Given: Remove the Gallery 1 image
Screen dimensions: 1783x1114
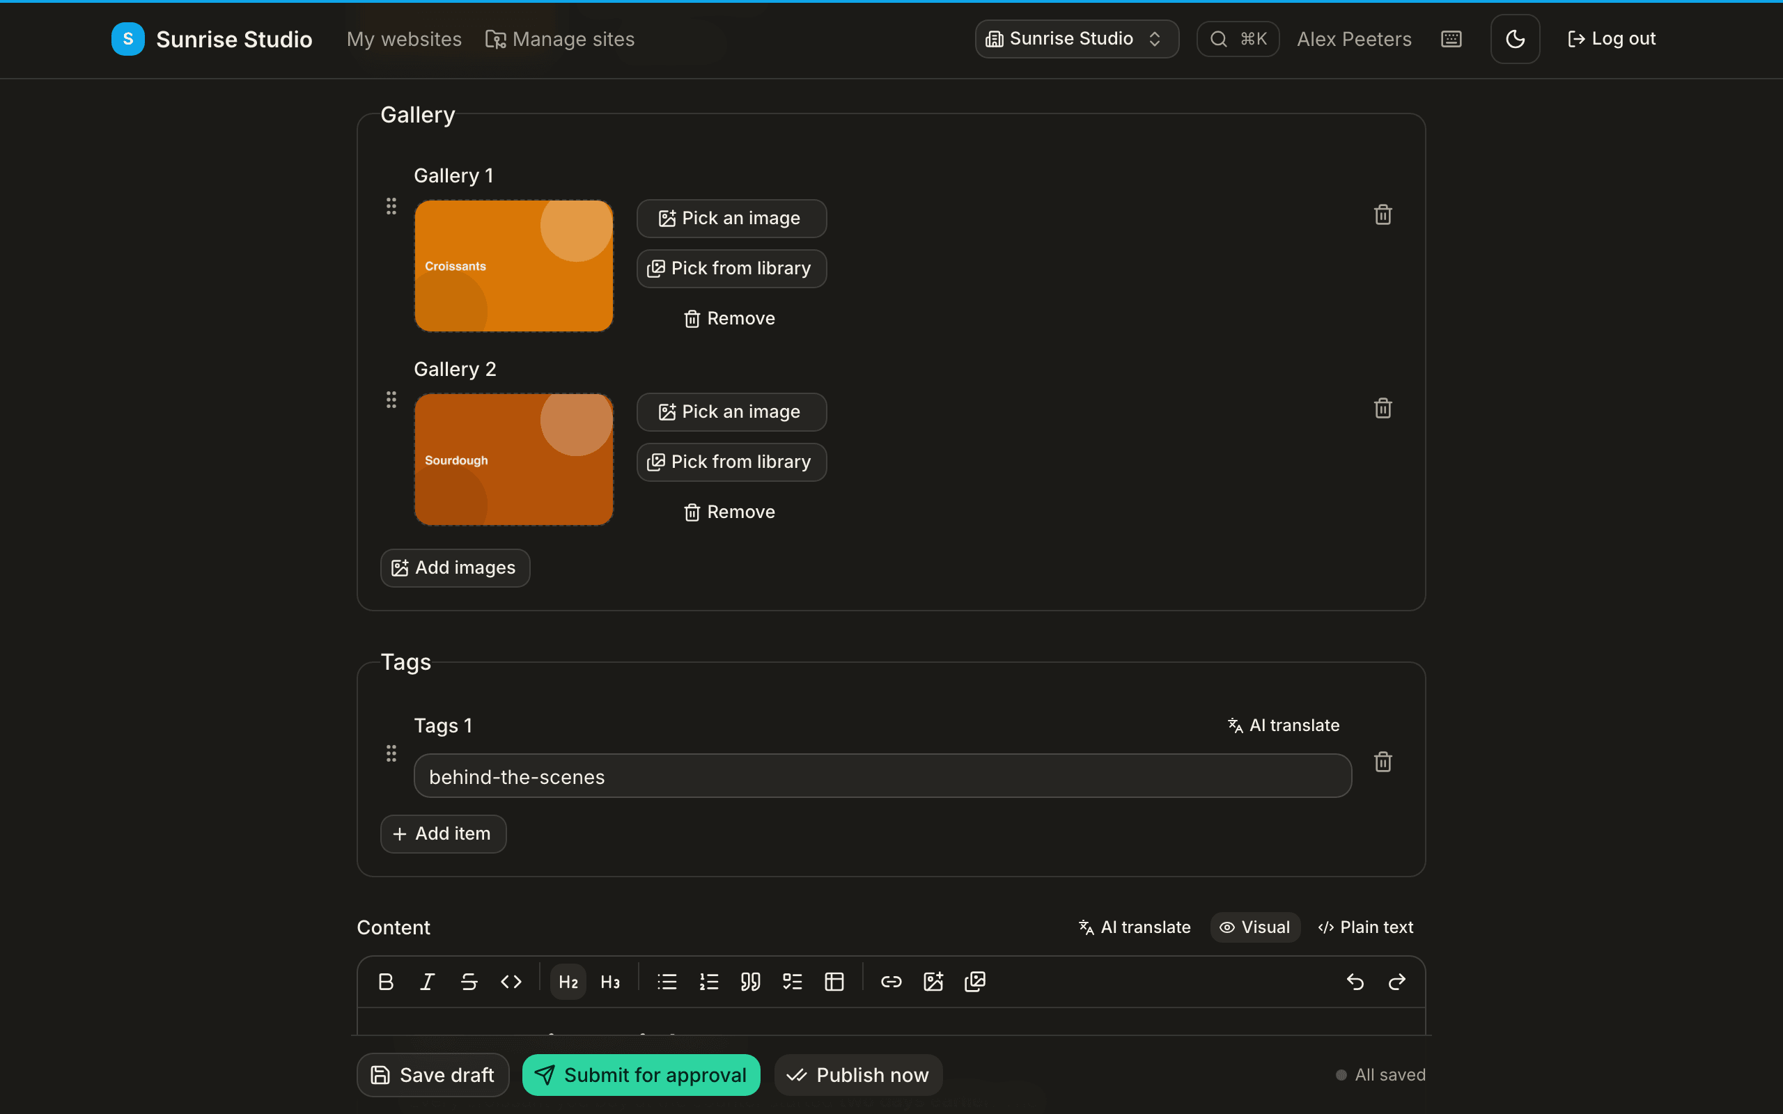Looking at the screenshot, I should (x=729, y=318).
